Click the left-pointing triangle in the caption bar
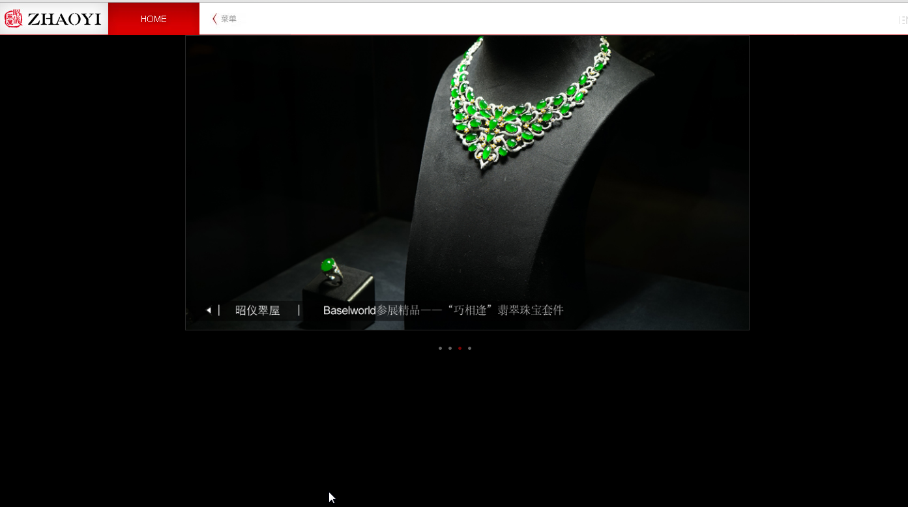908x507 pixels. tap(209, 310)
